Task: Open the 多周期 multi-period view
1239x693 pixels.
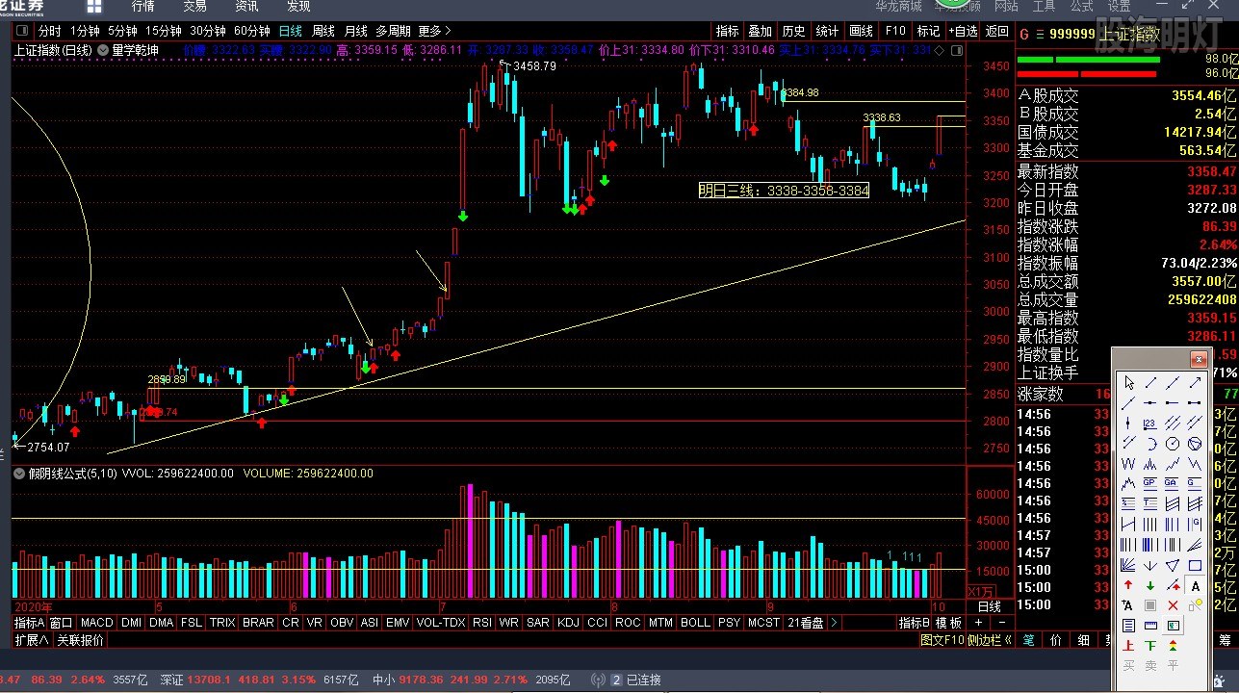Action: (x=394, y=31)
